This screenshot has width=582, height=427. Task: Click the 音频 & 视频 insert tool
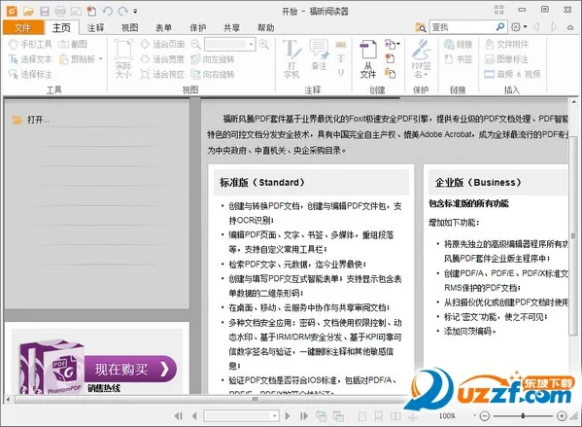[x=512, y=74]
